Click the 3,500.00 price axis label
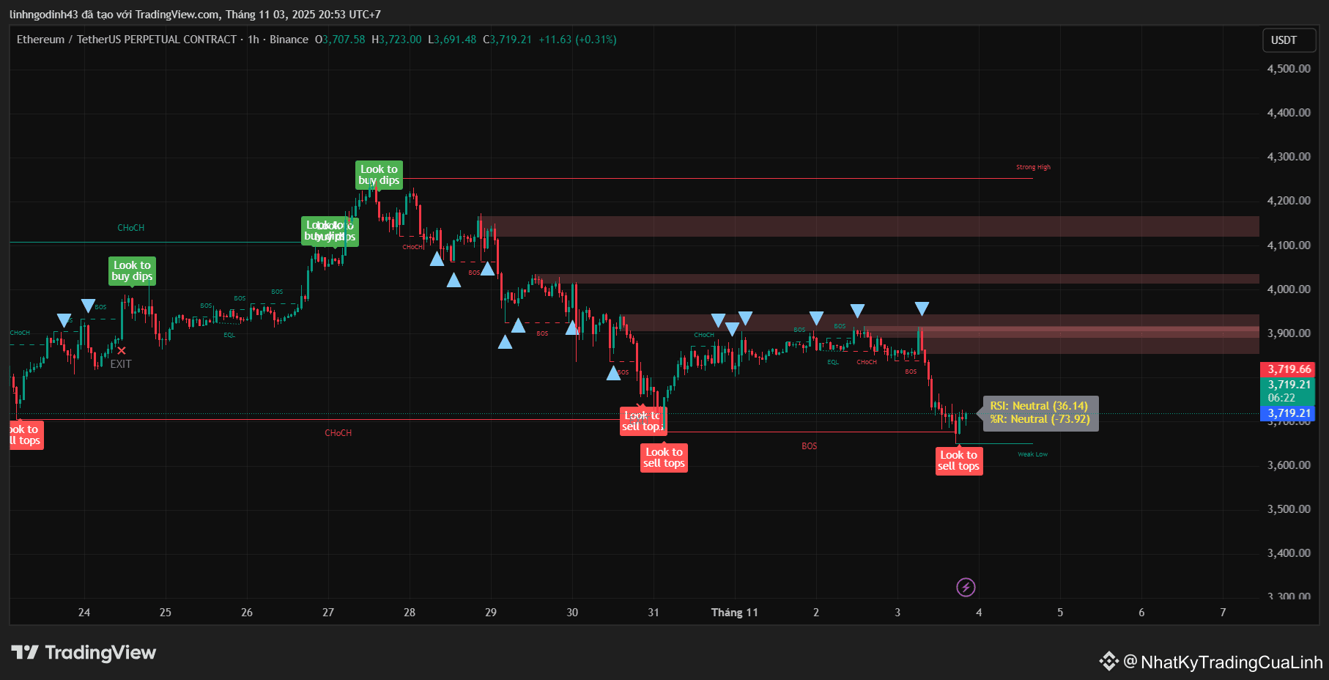Viewport: 1329px width, 680px height. point(1289,509)
